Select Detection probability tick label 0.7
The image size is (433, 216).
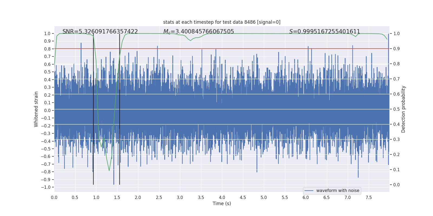coord(396,79)
